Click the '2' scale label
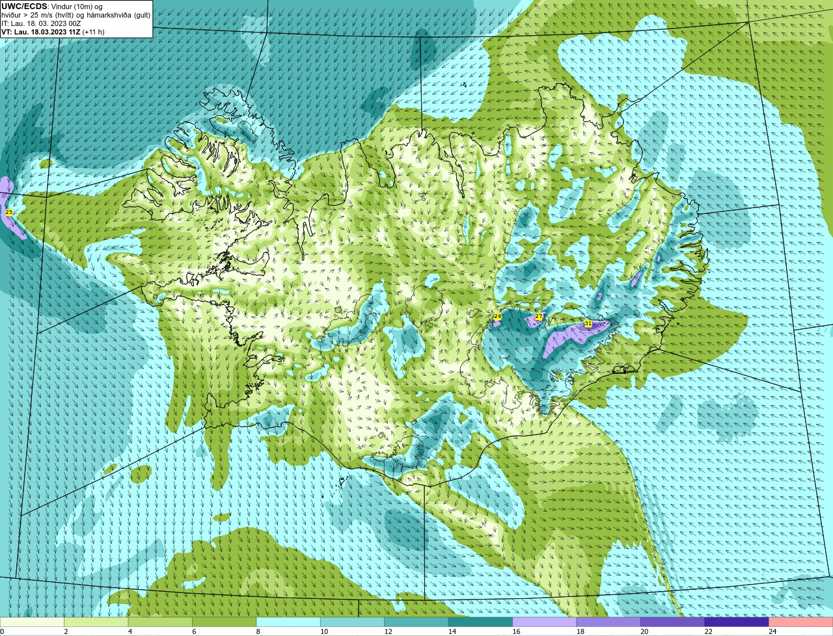This screenshot has width=833, height=636. (66, 631)
